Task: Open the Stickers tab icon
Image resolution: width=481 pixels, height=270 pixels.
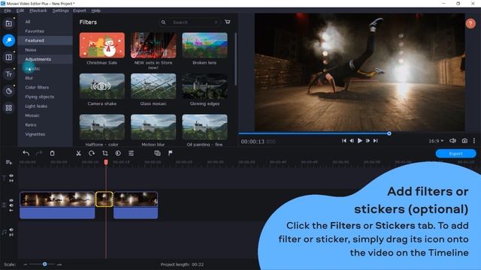Action: coord(8,91)
